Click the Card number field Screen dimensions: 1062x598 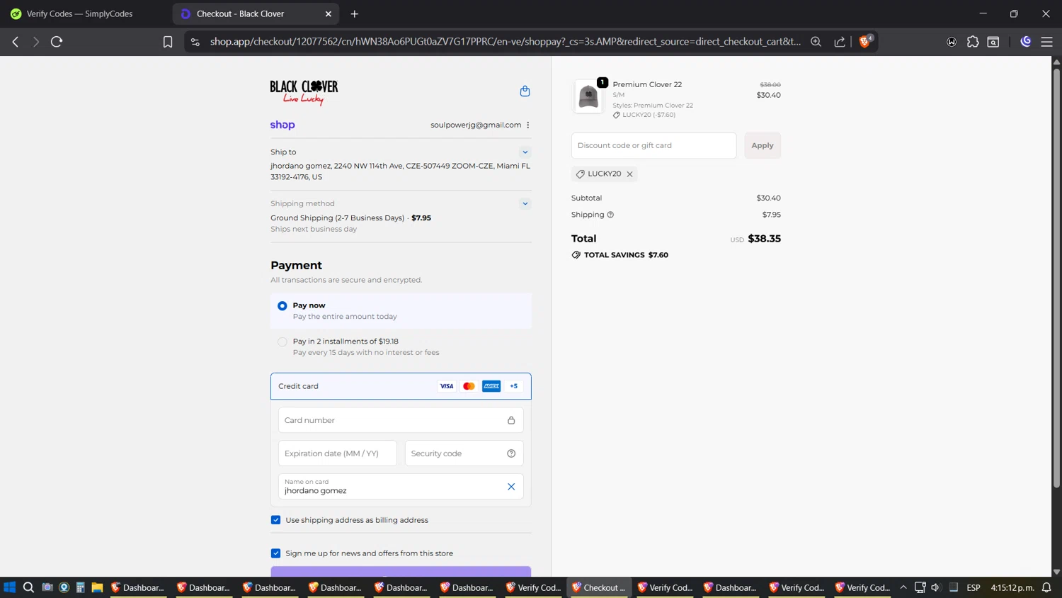(x=401, y=420)
